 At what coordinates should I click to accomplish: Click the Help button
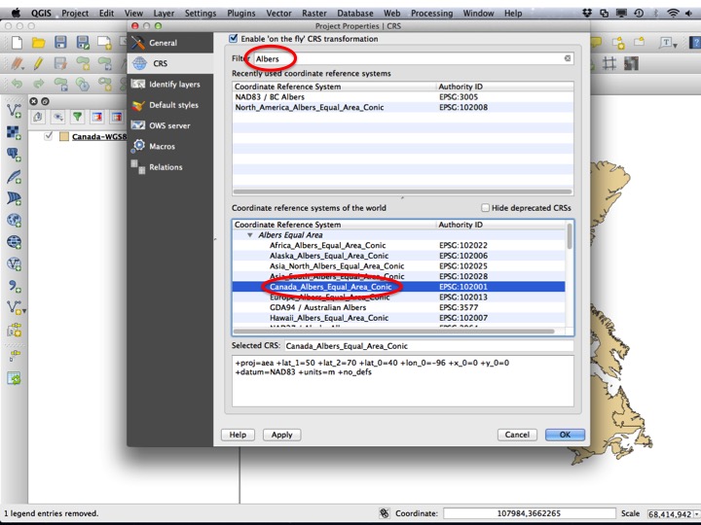click(x=238, y=435)
